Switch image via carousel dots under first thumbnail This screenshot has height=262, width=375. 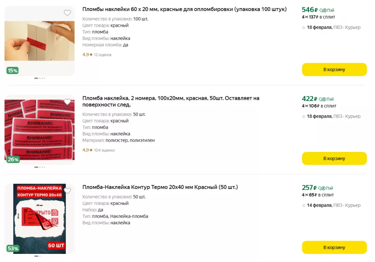click(40, 78)
